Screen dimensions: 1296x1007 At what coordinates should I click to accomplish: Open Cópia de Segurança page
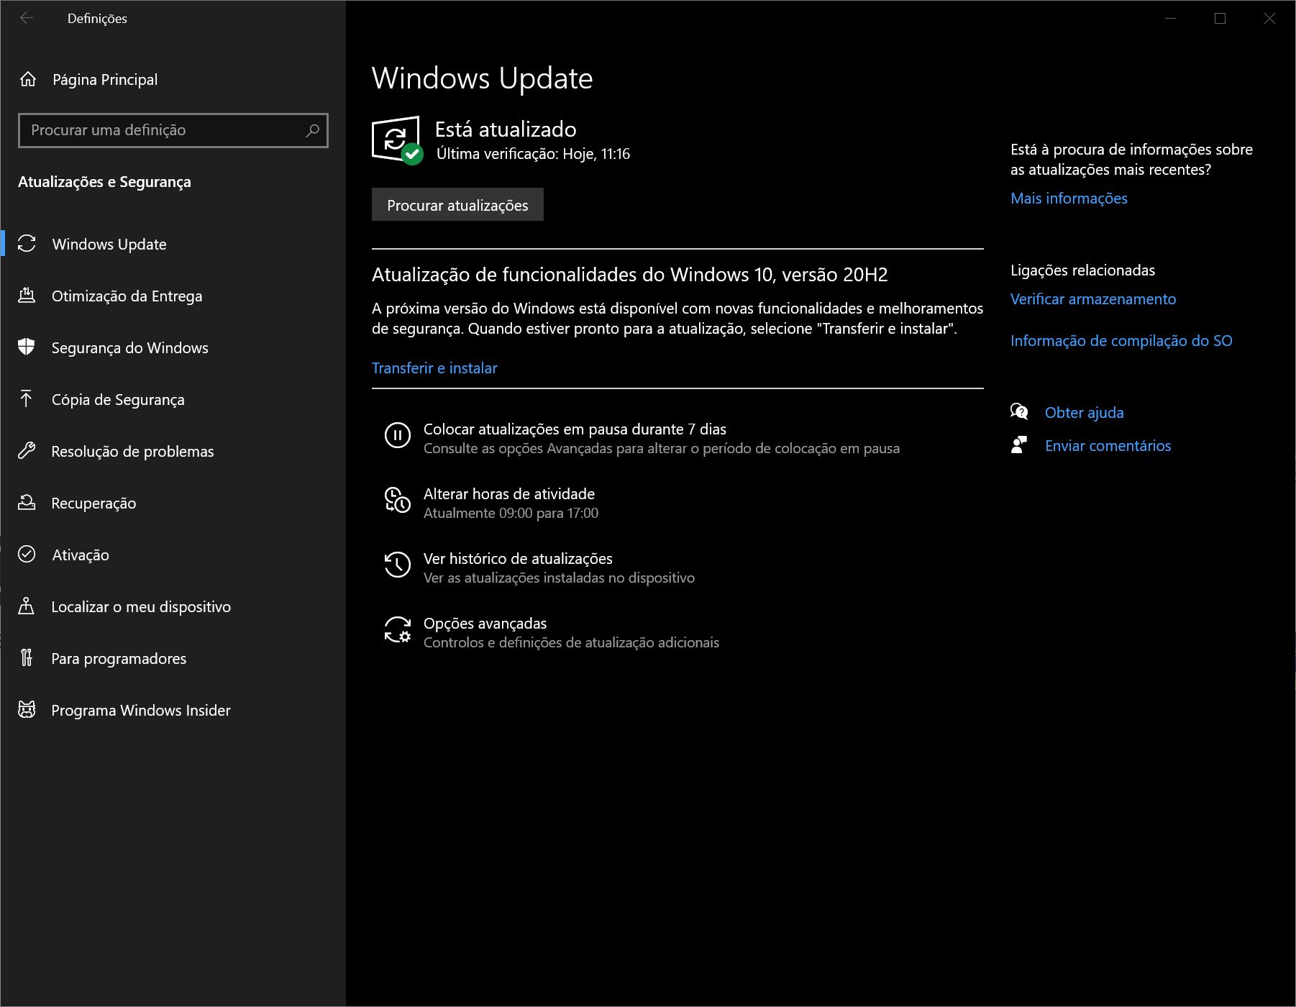(x=173, y=399)
